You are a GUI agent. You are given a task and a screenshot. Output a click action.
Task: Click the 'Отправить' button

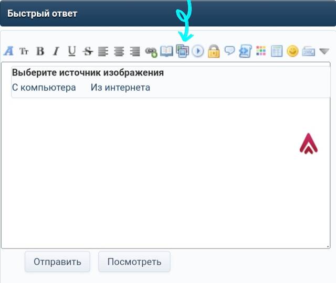57,262
